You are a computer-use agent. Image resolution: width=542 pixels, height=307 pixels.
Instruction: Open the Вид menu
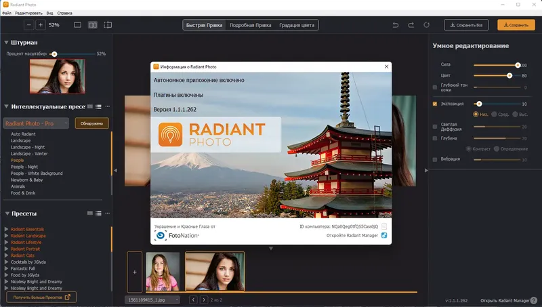(49, 13)
